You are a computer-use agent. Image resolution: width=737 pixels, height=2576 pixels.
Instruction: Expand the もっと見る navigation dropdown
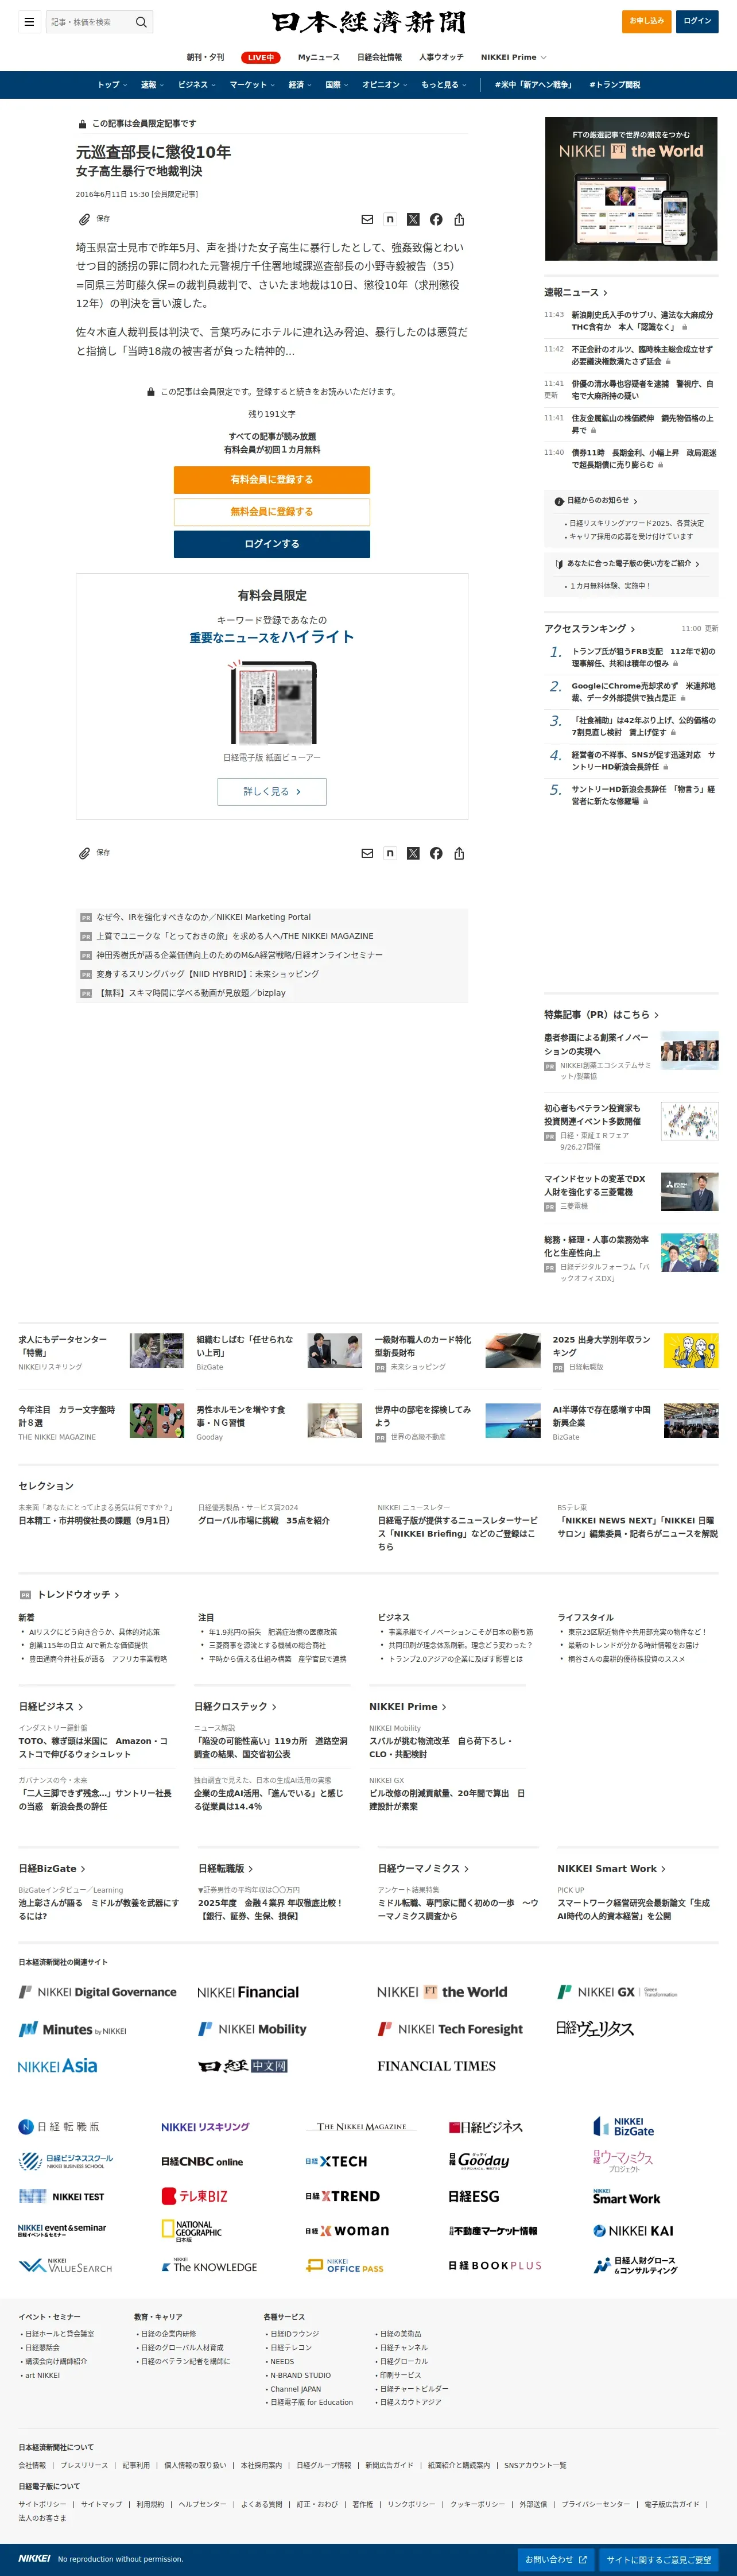(x=444, y=85)
